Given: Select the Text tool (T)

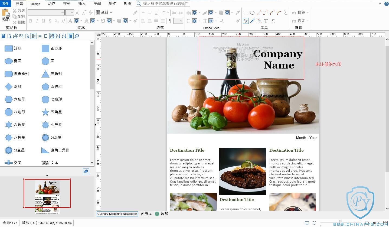Looking at the screenshot, I should tap(266, 21).
